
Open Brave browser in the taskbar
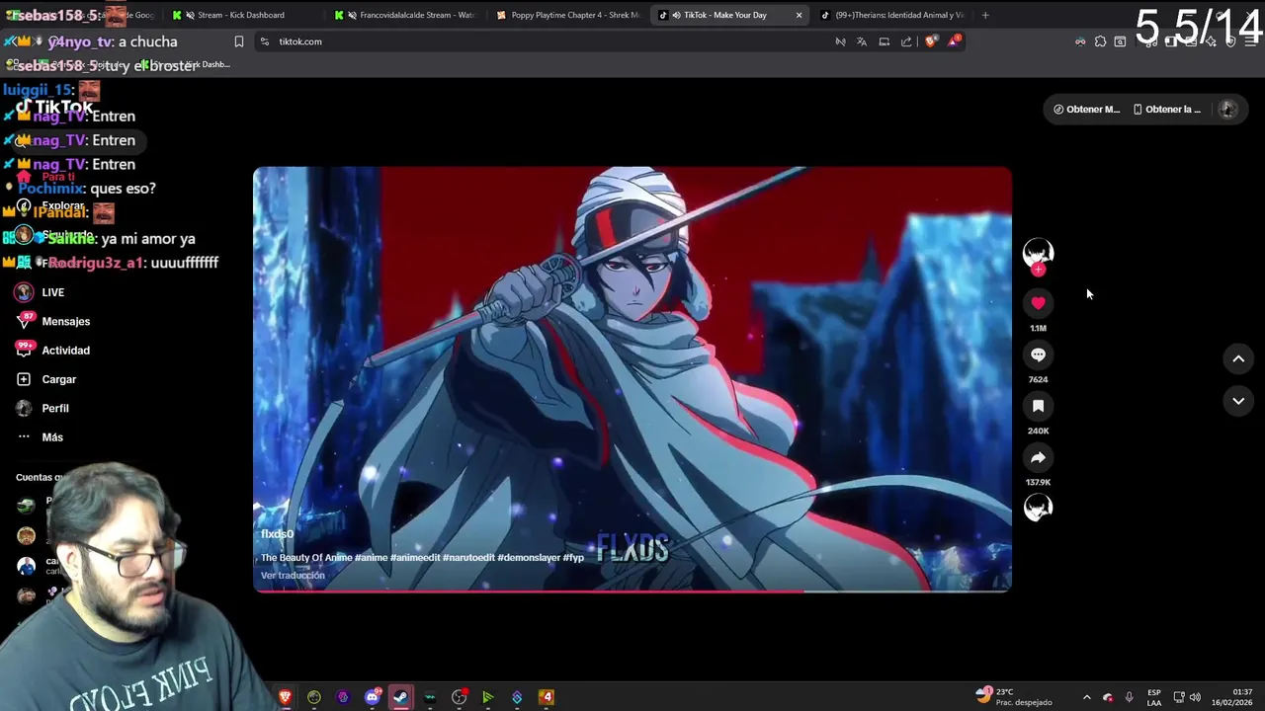click(285, 697)
